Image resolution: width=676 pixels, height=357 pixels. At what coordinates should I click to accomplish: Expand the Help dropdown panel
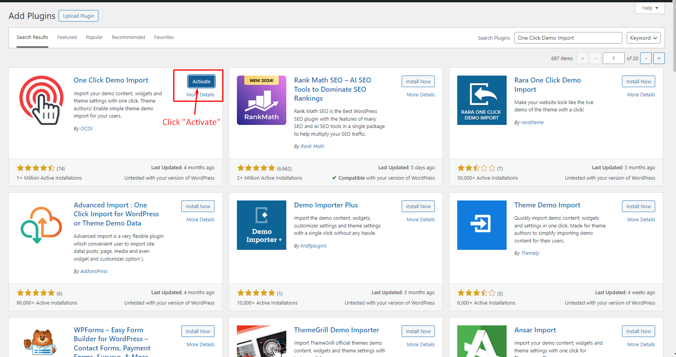click(x=650, y=8)
